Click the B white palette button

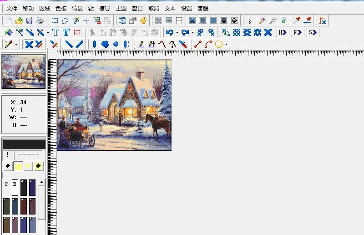click(15, 187)
